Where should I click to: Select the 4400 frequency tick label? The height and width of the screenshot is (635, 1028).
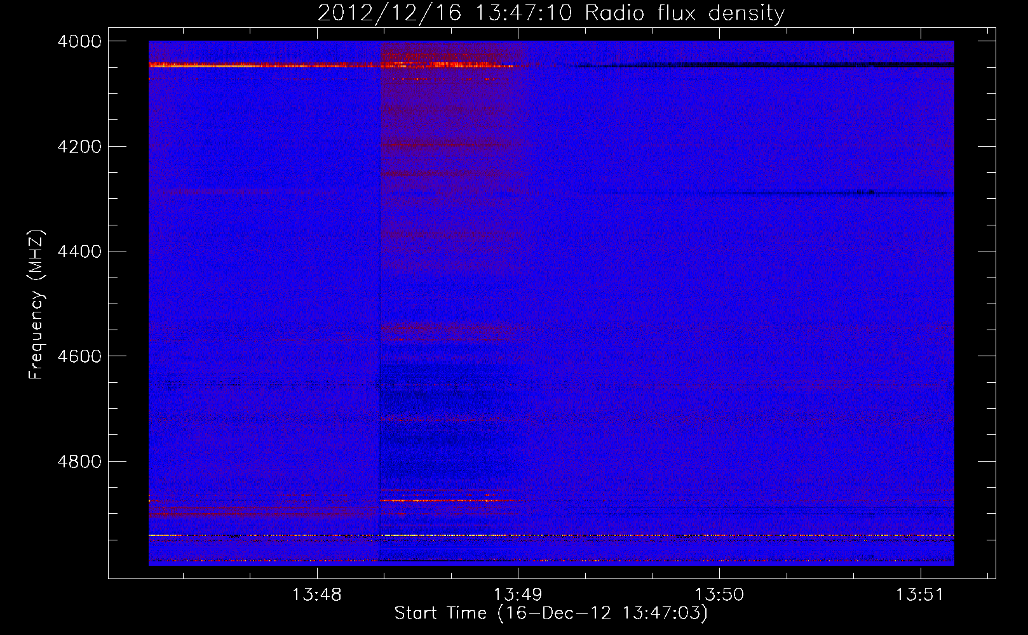79,251
